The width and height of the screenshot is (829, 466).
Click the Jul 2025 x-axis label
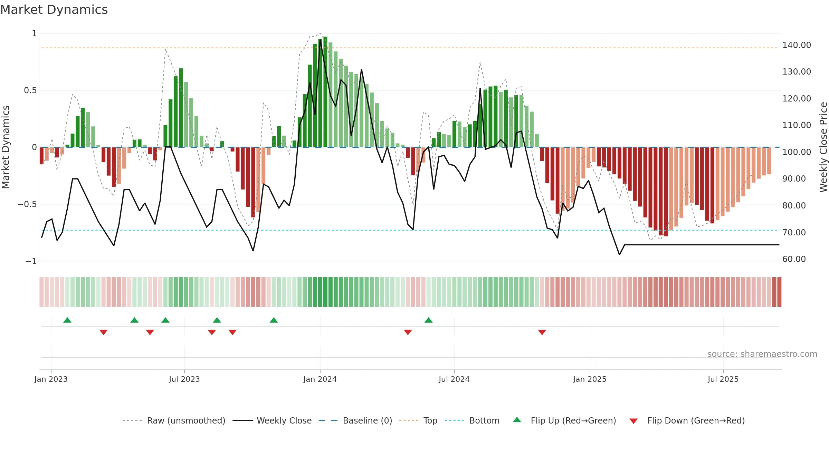click(723, 379)
